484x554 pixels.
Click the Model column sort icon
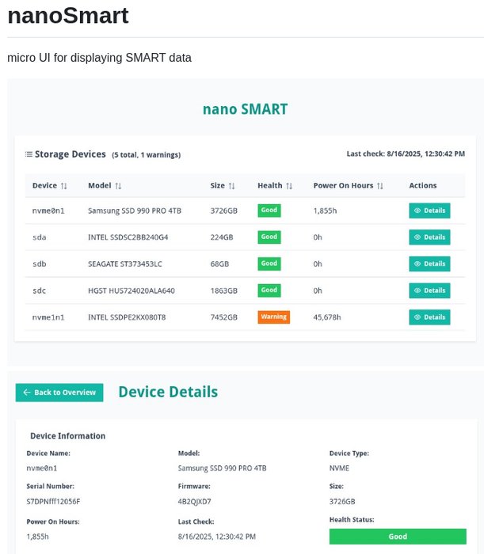(x=118, y=186)
